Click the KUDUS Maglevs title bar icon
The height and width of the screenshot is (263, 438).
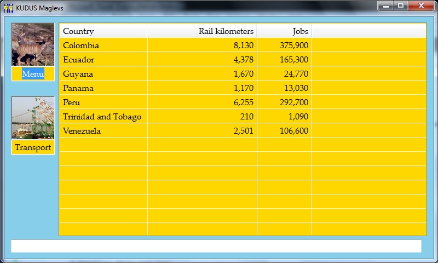[x=8, y=7]
